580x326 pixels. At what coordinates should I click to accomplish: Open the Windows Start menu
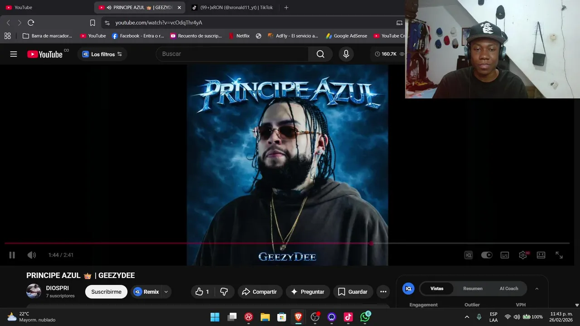tap(215, 317)
